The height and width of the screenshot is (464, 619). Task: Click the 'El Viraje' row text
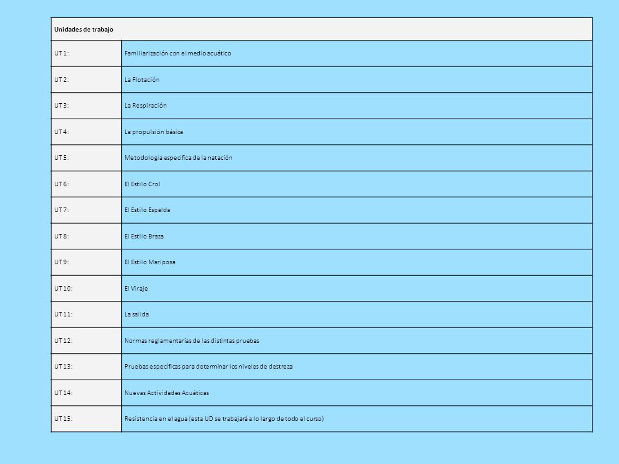pos(136,289)
